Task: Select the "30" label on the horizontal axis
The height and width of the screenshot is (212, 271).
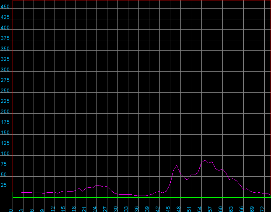Action: pyautogui.click(x=116, y=209)
